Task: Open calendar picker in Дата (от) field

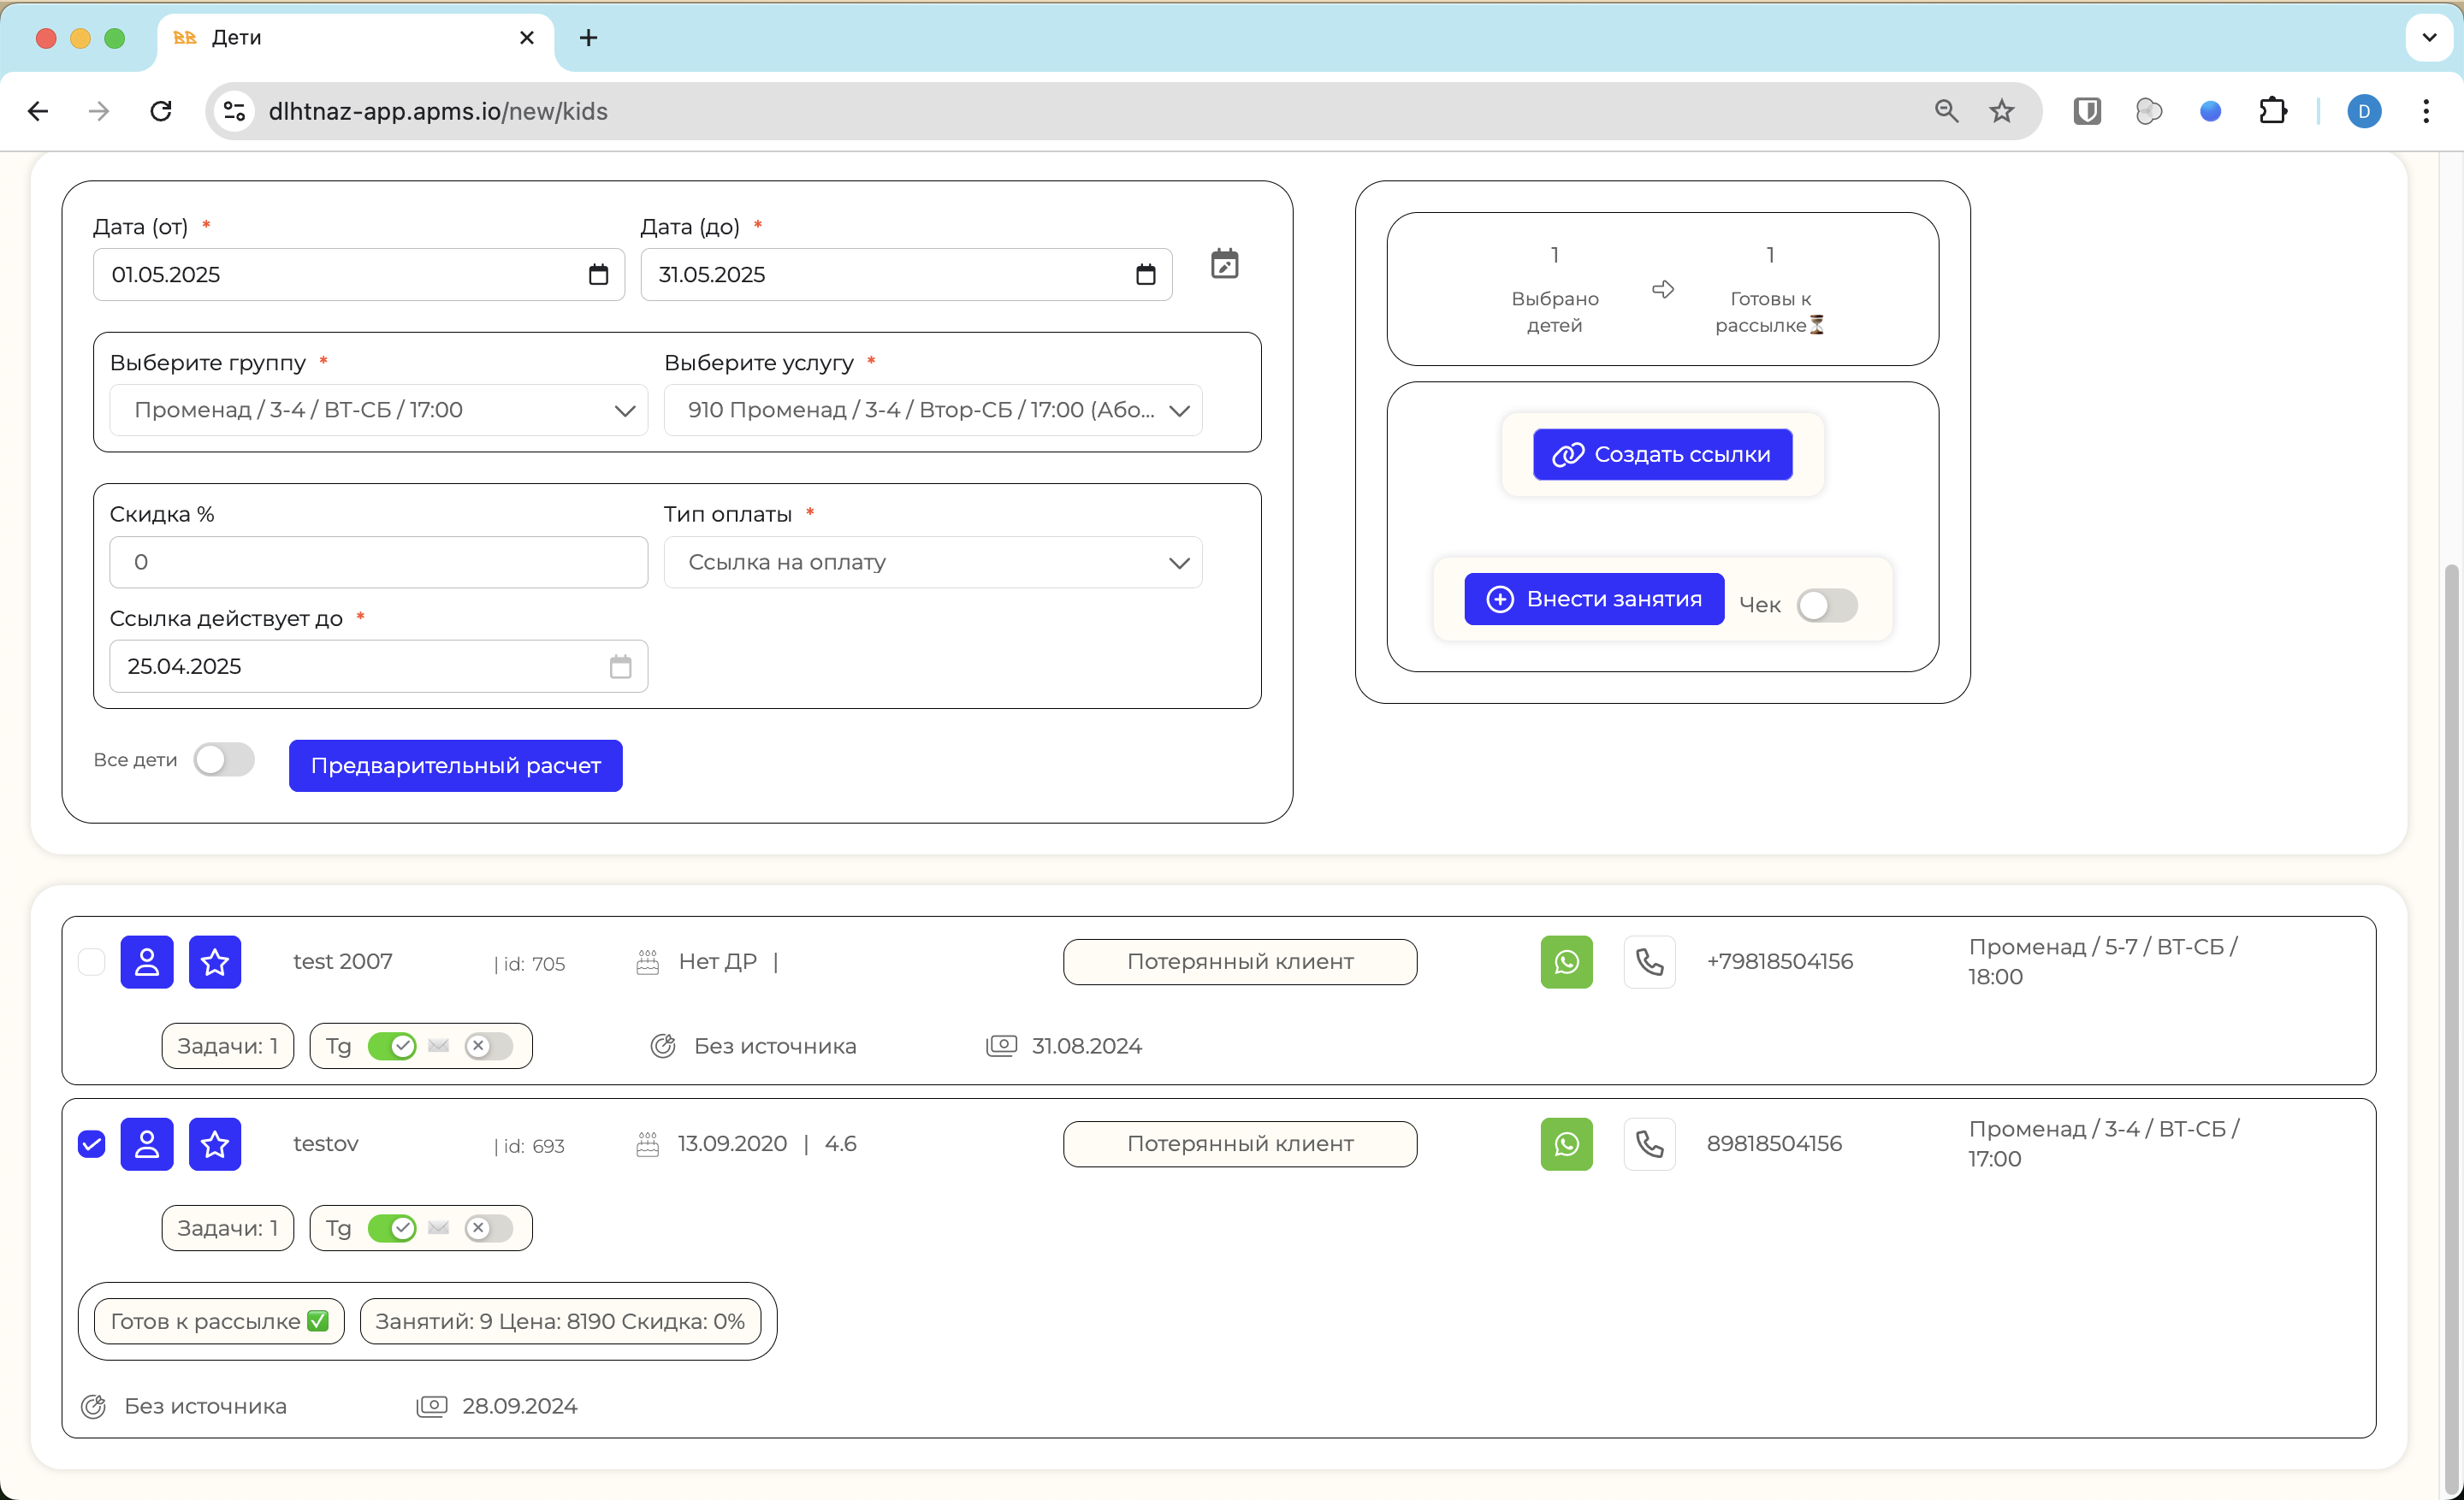Action: [x=598, y=275]
